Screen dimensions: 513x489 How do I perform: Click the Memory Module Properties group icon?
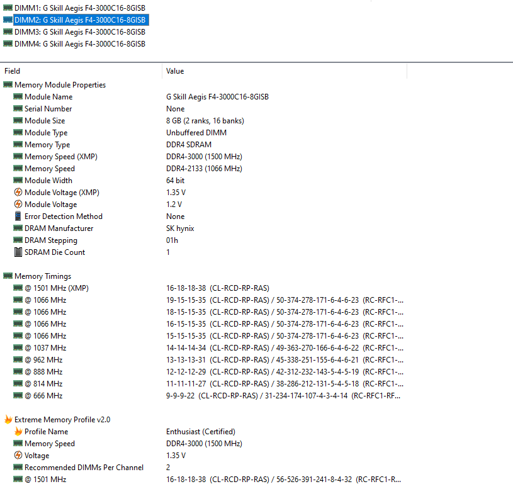pyautogui.click(x=8, y=84)
